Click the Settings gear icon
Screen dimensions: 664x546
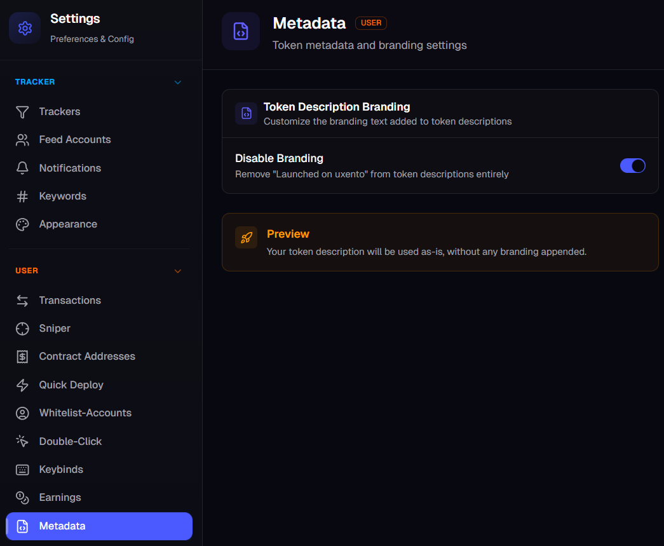tap(25, 29)
